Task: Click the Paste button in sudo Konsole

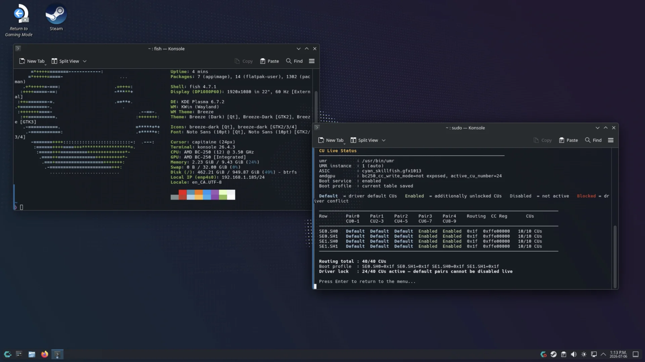Action: pos(568,140)
